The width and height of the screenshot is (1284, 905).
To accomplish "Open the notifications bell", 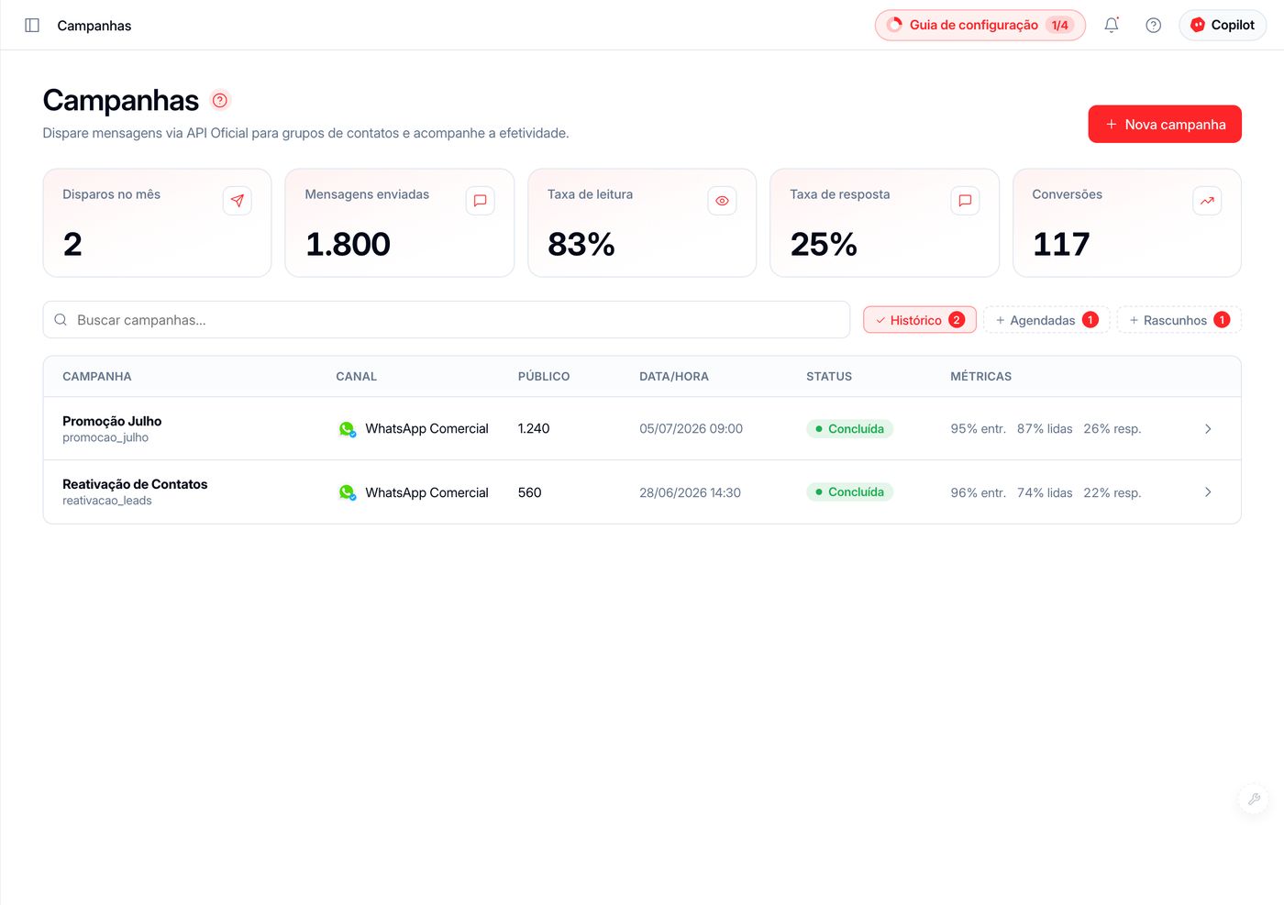I will (x=1112, y=26).
